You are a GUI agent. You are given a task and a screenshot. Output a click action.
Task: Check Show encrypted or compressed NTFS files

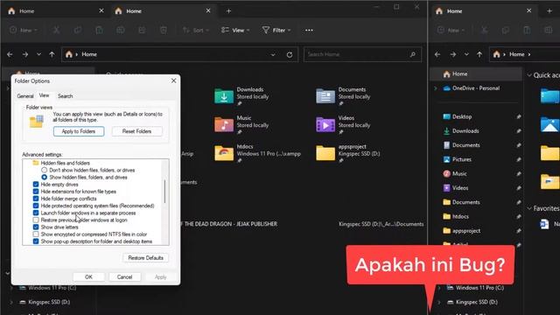click(x=36, y=234)
